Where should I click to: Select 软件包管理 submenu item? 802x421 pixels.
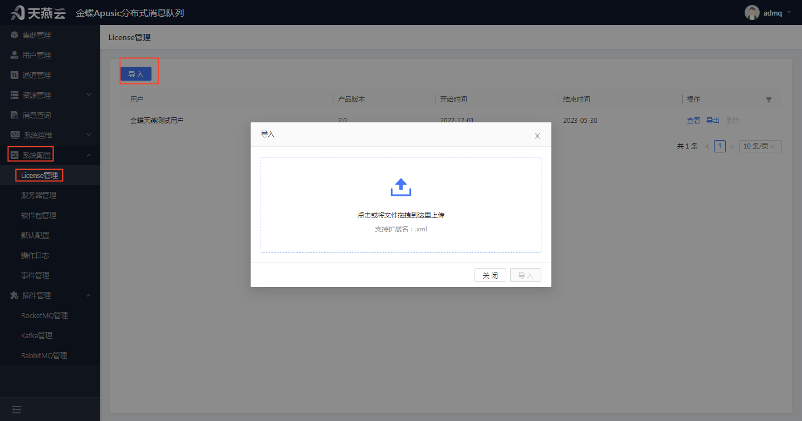(x=50, y=215)
